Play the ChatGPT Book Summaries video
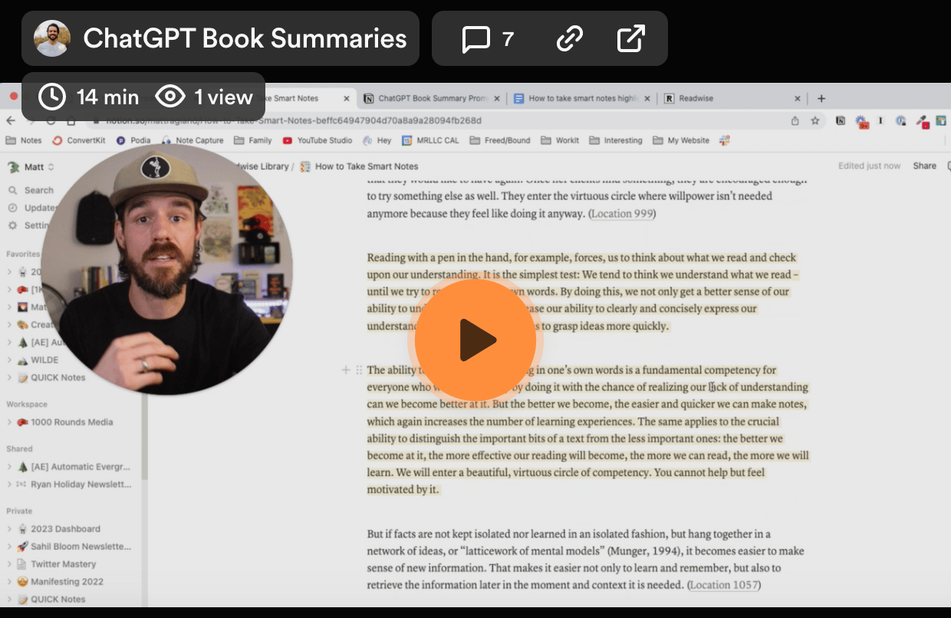Viewport: 951px width, 618px height. (x=475, y=340)
